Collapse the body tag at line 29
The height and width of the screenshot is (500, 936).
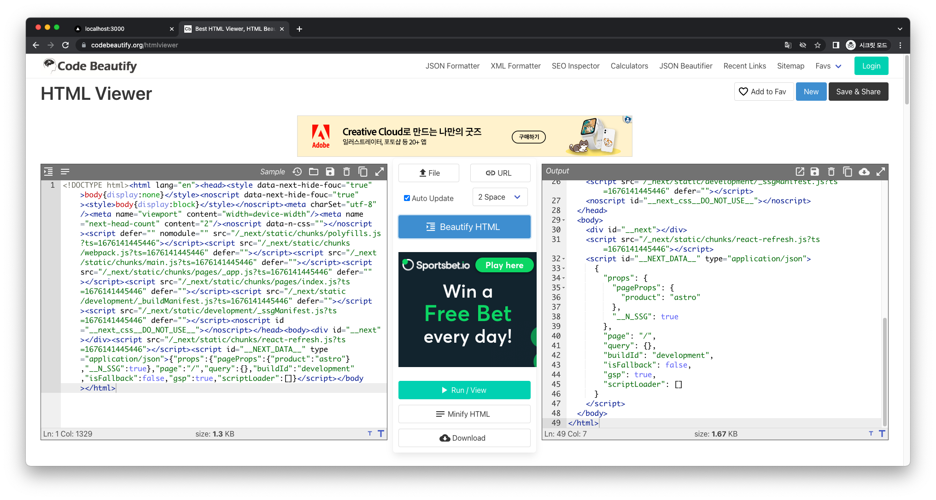[564, 220]
